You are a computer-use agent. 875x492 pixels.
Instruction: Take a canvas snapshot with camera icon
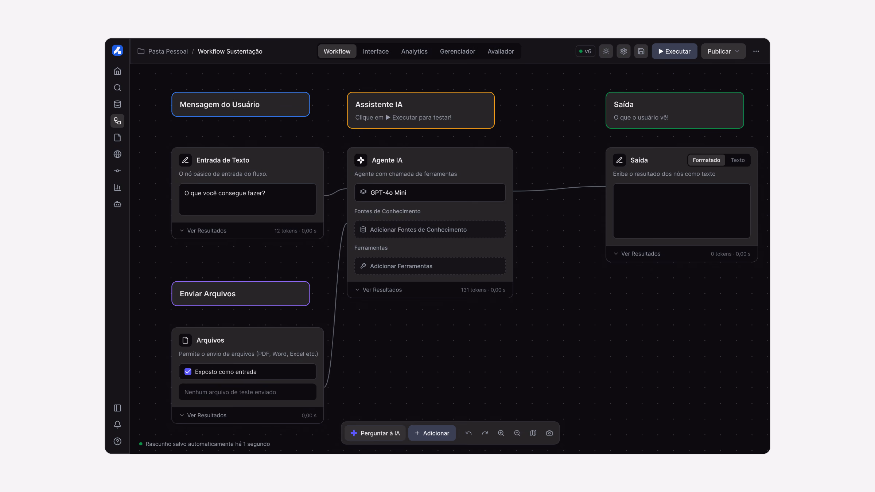click(x=549, y=433)
